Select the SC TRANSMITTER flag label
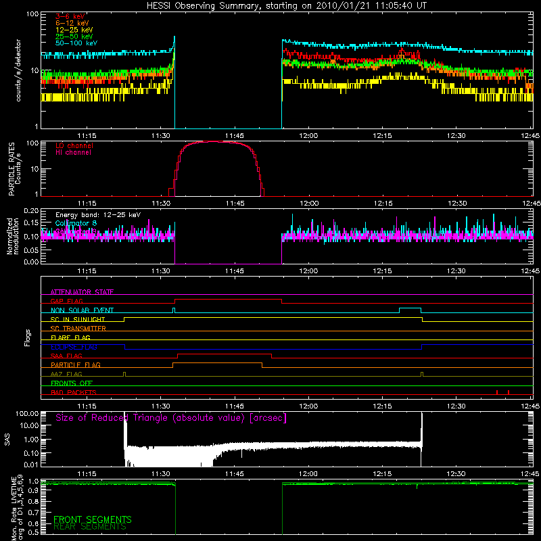This screenshot has height=541, width=541. 78,329
